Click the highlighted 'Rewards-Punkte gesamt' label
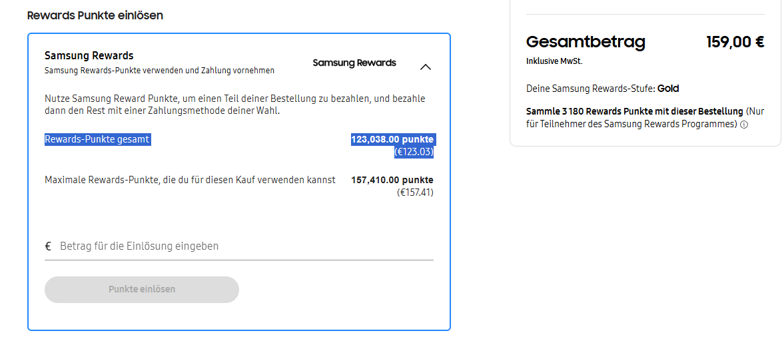784x337 pixels. pos(97,140)
